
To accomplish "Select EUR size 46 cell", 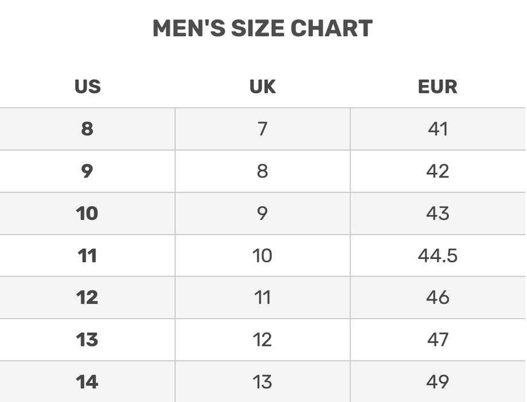I will point(437,297).
